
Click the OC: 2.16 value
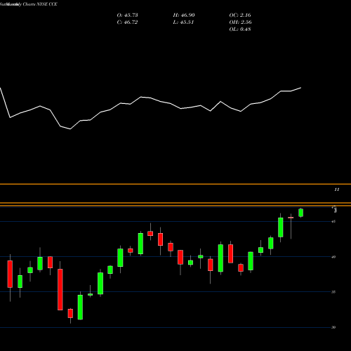point(240,15)
